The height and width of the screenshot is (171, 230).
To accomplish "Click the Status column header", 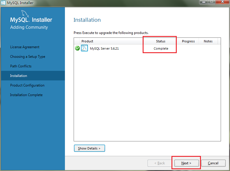I will 160,41.
